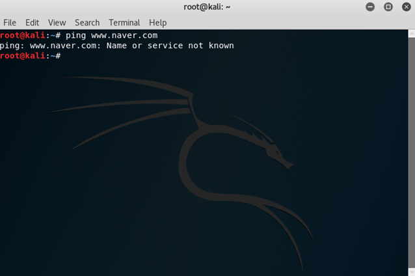
Task: Click the last empty root@kali prompt line
Action: pyautogui.click(x=30, y=56)
